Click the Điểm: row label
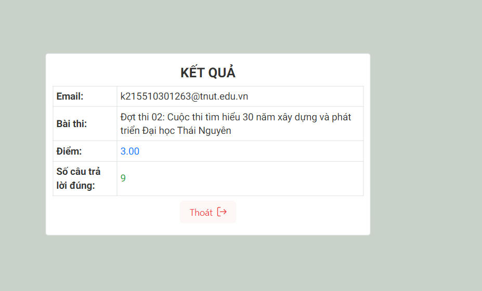The height and width of the screenshot is (291, 482). click(69, 151)
